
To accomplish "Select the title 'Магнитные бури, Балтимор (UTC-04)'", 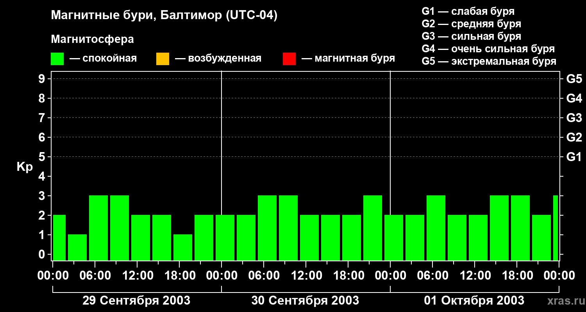I will 164,16.
